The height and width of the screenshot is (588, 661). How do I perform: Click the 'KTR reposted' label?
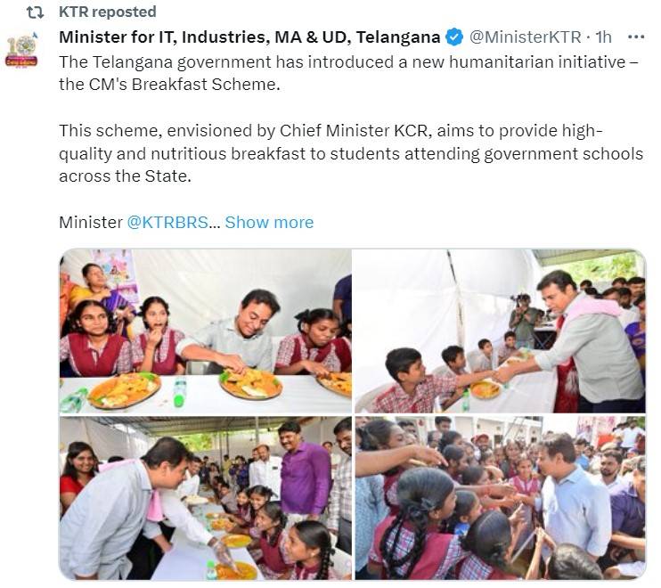pyautogui.click(x=108, y=12)
